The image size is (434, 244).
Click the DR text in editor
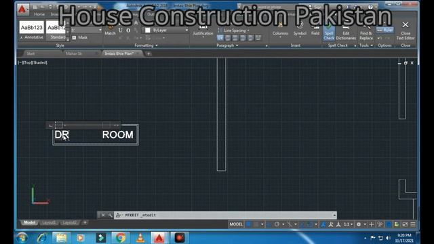coord(62,135)
